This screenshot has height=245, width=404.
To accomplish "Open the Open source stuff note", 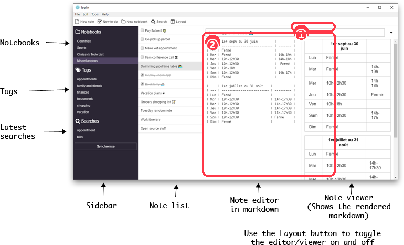I will [x=170, y=129].
